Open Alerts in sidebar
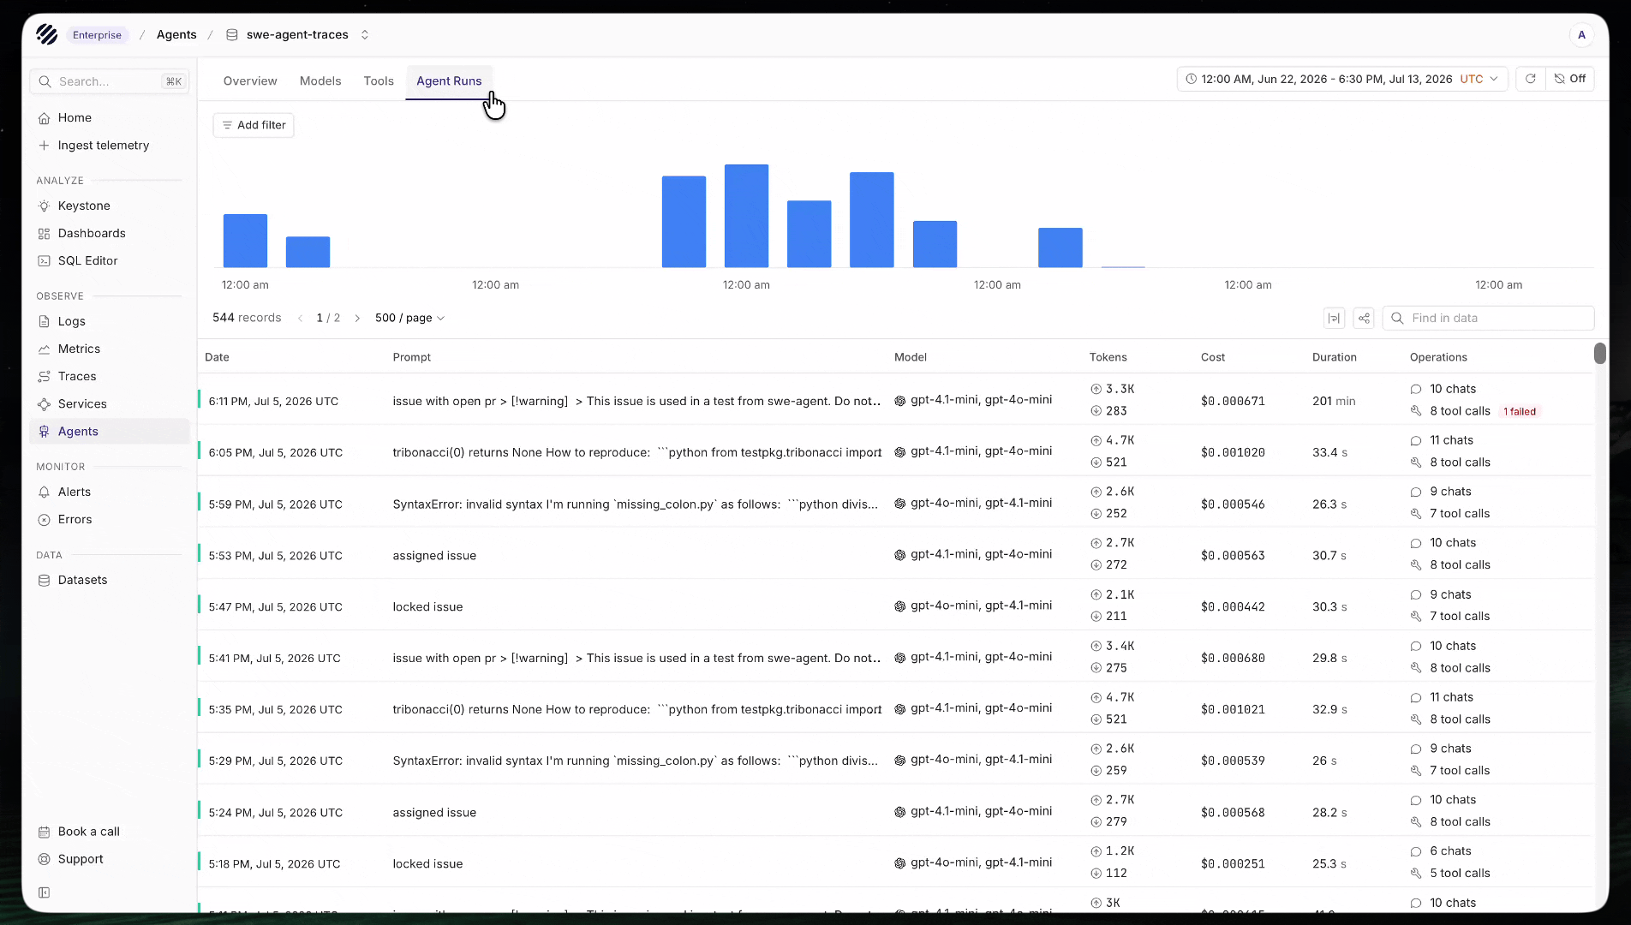This screenshot has height=925, width=1631. point(110,492)
